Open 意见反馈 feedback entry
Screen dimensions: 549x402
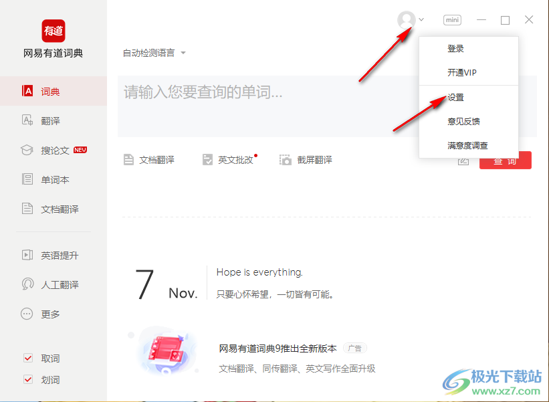point(463,122)
